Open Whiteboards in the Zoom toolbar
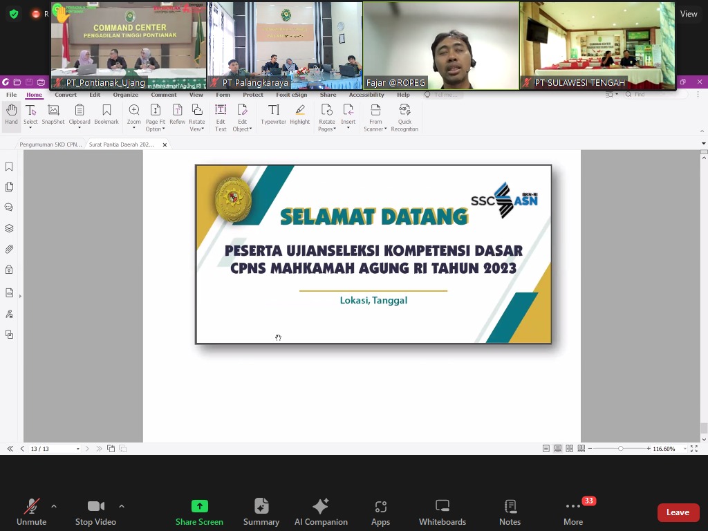The width and height of the screenshot is (708, 531). (442, 512)
